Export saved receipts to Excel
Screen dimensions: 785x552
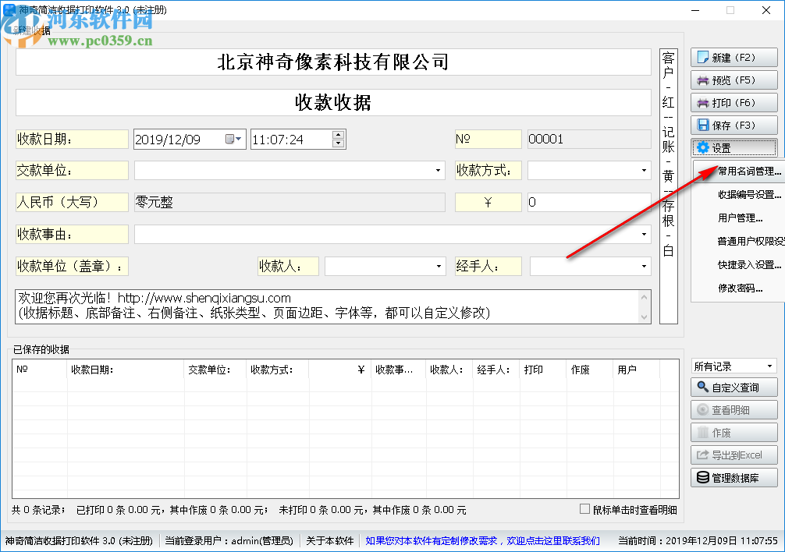733,455
